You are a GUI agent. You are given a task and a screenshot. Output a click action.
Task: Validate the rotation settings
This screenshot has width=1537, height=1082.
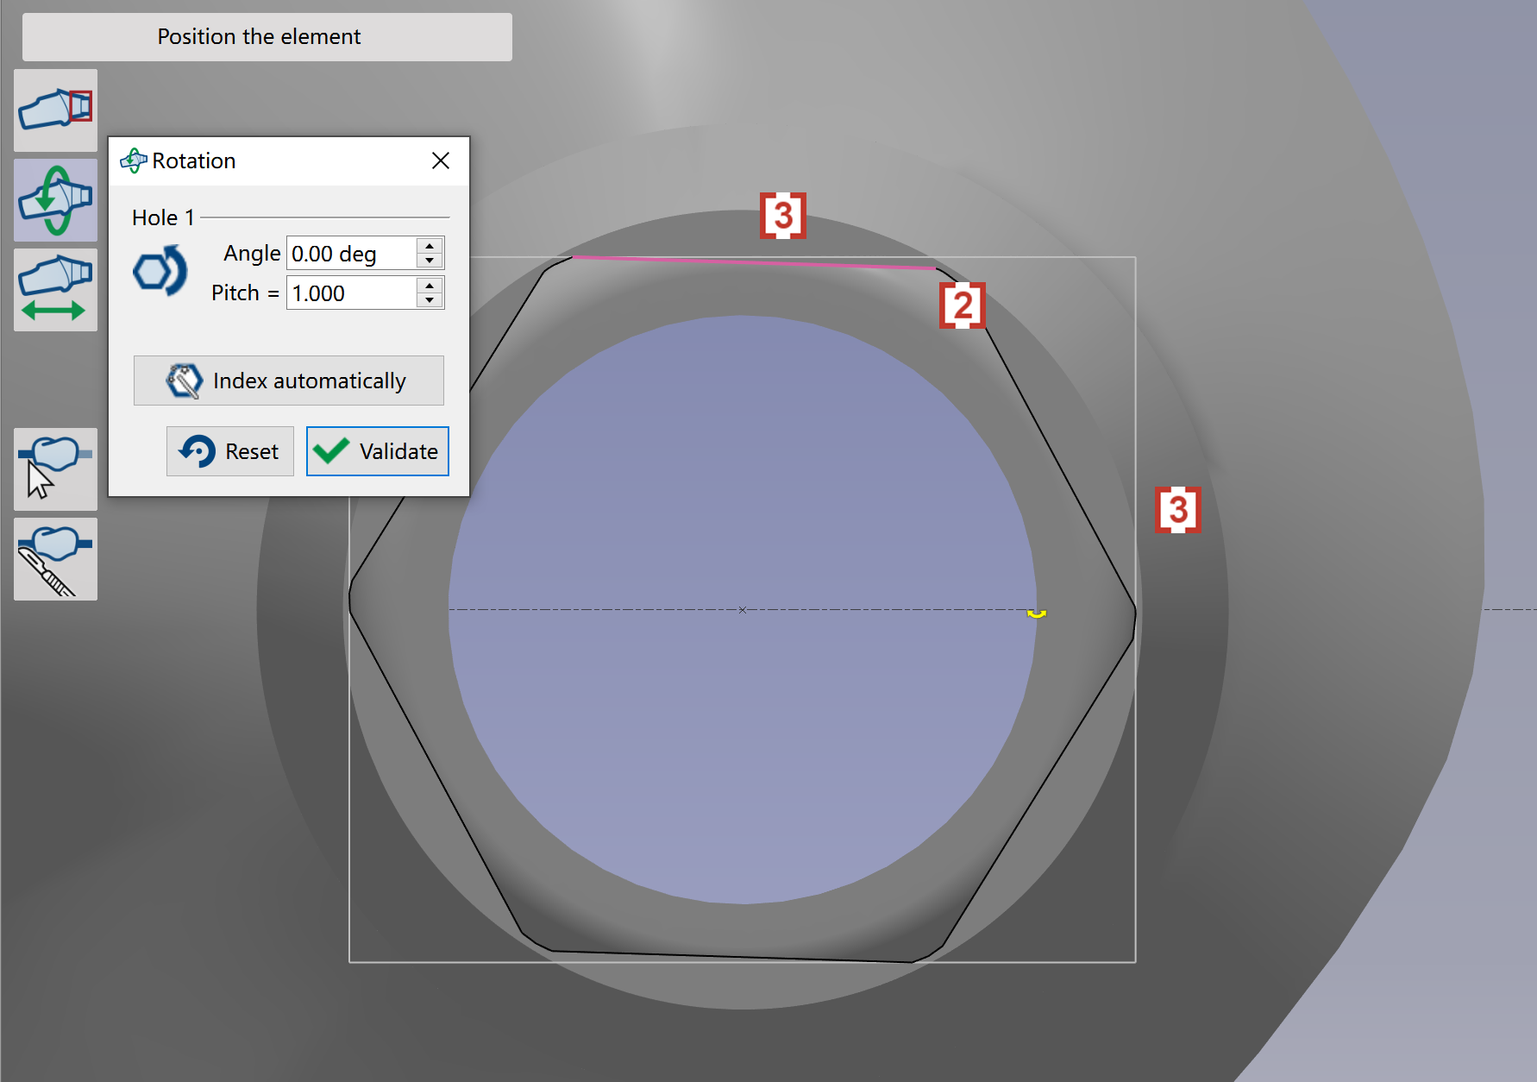click(x=378, y=451)
